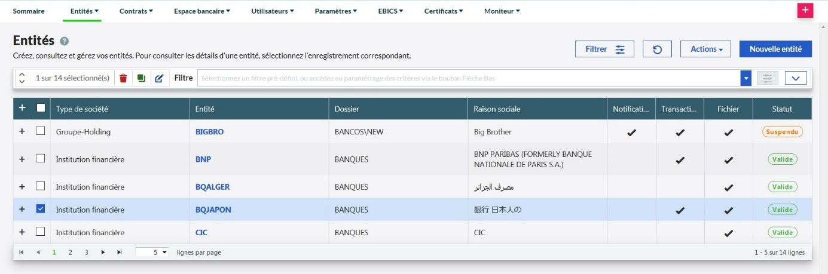Viewport: 828px width, 274px height.
Task: Tick the checkbox for BIGBRO row
Action: tap(41, 131)
